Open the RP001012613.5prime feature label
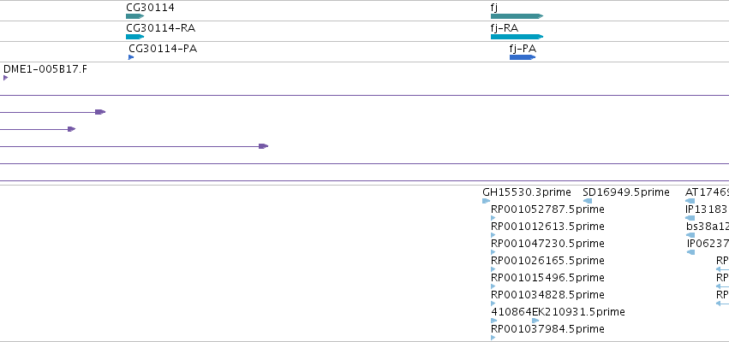The height and width of the screenshot is (342, 729). pos(547,227)
